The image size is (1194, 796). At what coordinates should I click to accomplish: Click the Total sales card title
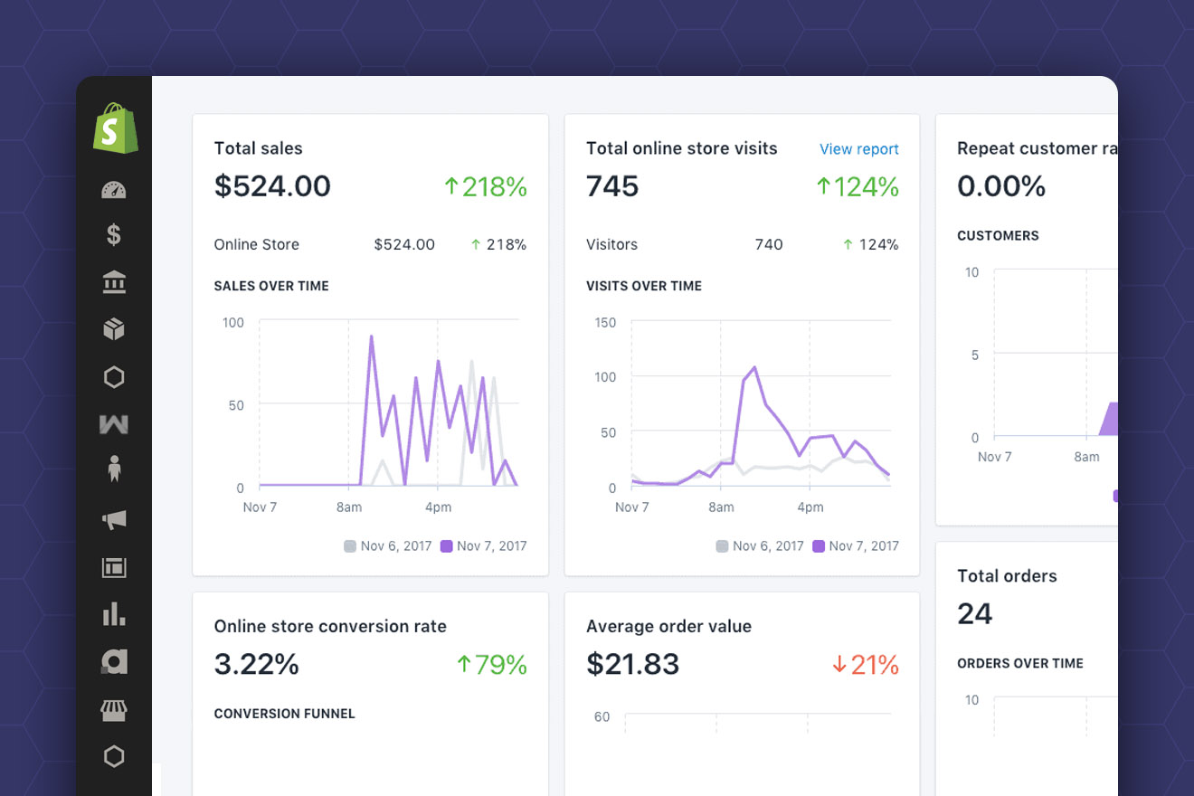point(258,148)
